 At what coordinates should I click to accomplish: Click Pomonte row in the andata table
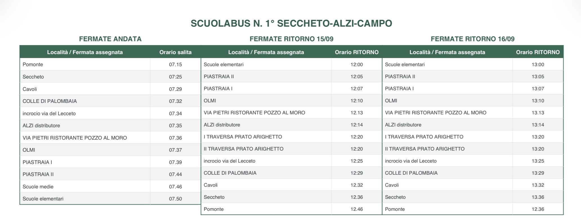click(110, 64)
